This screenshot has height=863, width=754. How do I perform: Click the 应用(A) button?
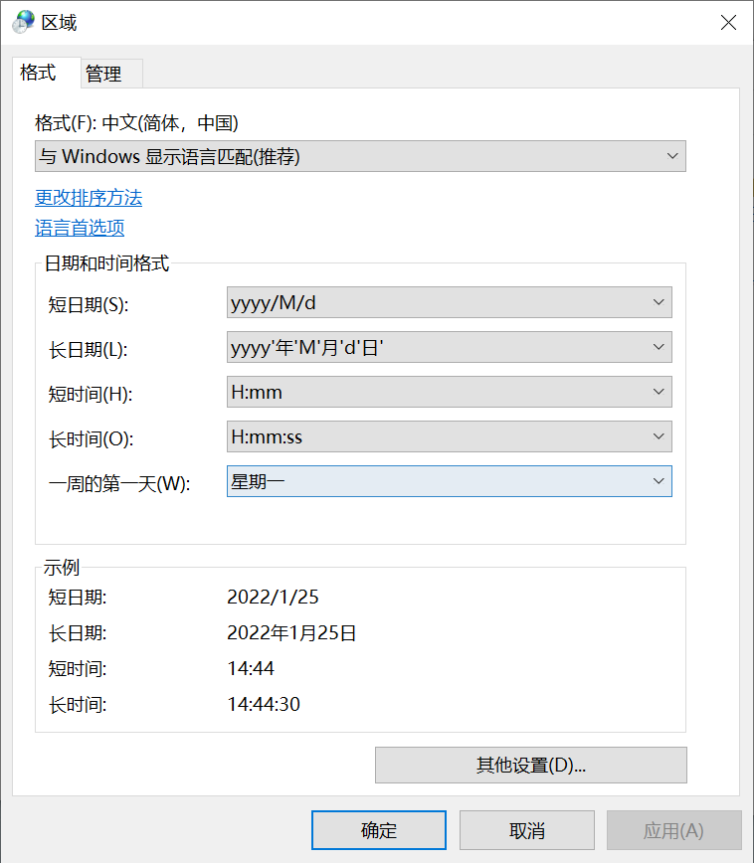(674, 830)
